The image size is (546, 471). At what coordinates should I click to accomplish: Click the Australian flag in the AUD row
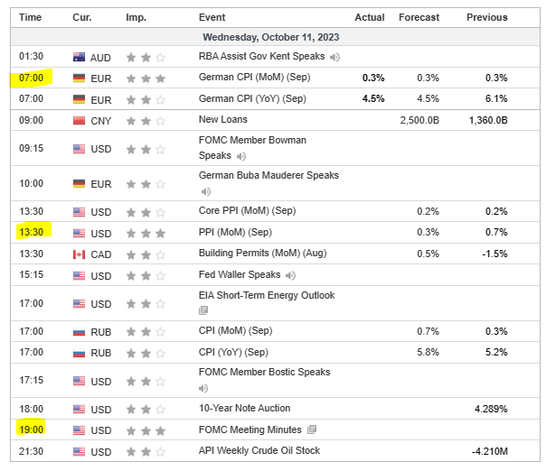pyautogui.click(x=79, y=57)
